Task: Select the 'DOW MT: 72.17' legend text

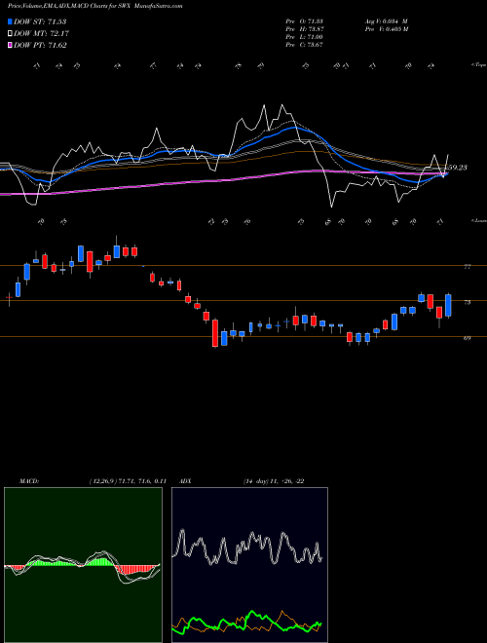Action: pos(40,34)
